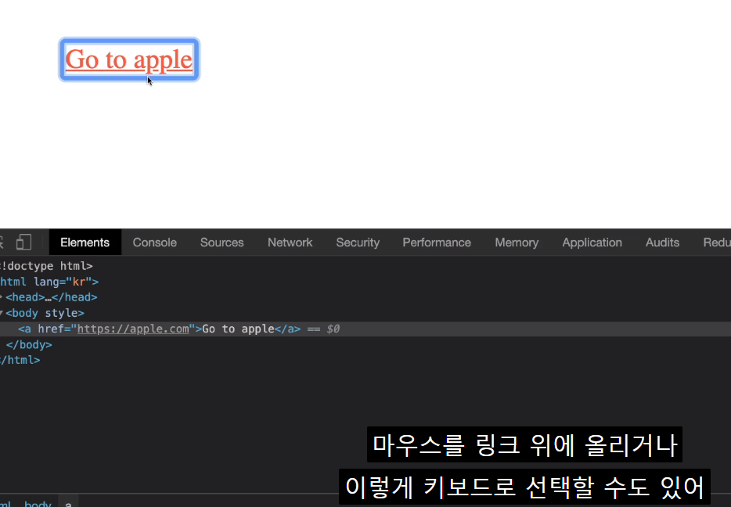Screen dimensions: 731x507
Task: Open the Sources tab
Action: (222, 243)
